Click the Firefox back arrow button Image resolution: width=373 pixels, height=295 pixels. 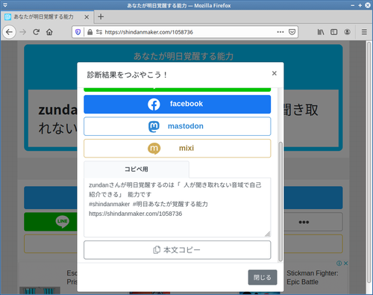point(9,32)
